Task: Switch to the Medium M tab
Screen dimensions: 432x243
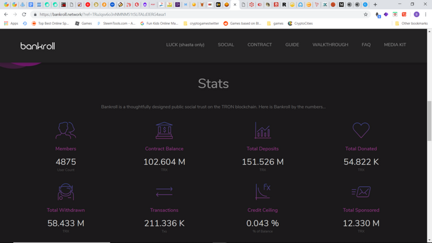Action: [341, 4]
